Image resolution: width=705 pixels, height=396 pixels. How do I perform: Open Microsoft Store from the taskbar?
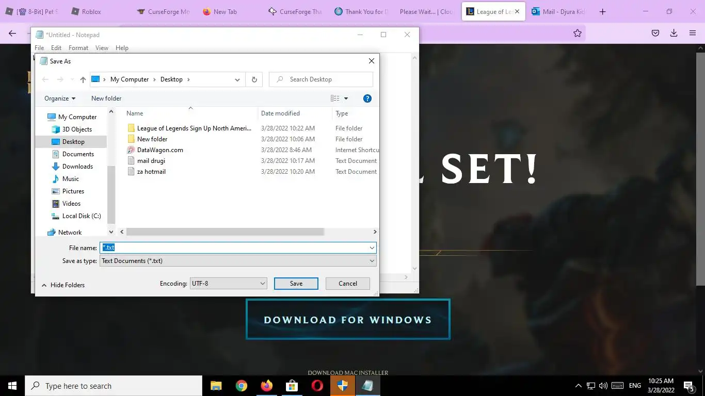point(292,386)
